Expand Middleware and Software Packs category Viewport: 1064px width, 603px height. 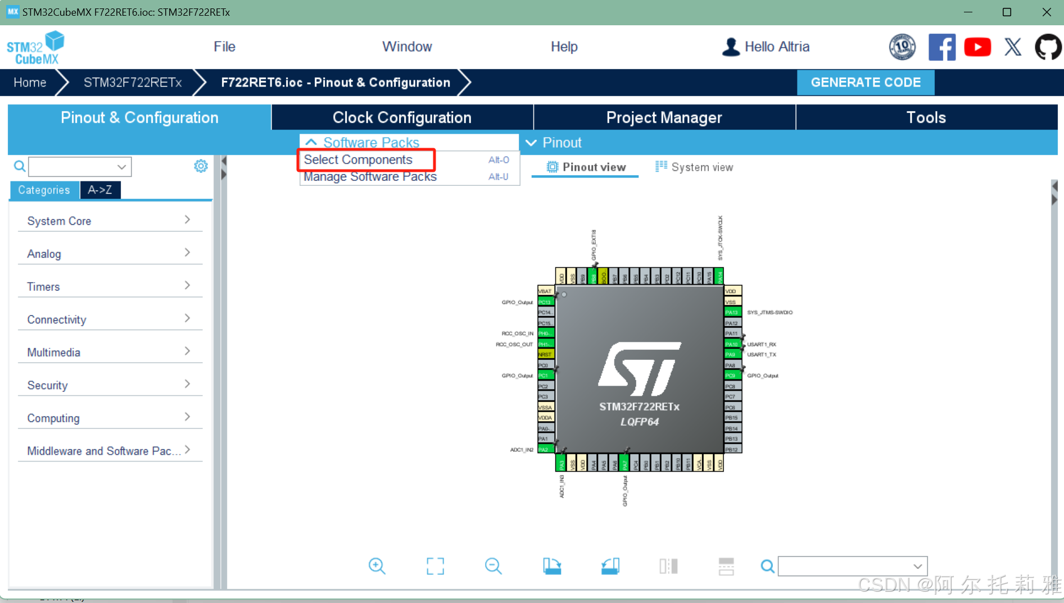point(110,451)
